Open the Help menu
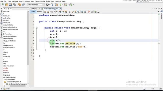 coord(64,2)
